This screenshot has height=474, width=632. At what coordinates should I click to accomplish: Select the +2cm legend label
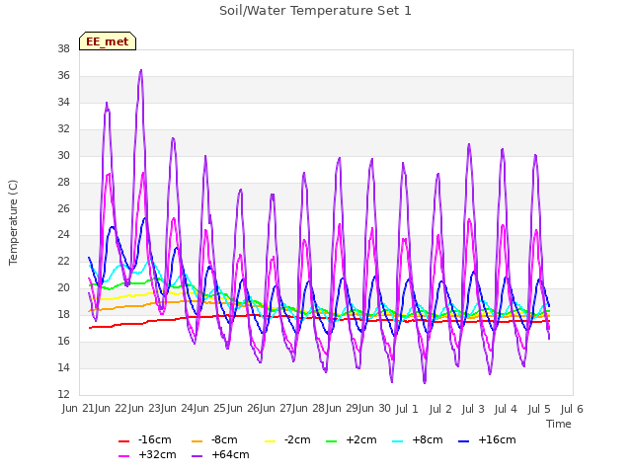click(x=361, y=439)
